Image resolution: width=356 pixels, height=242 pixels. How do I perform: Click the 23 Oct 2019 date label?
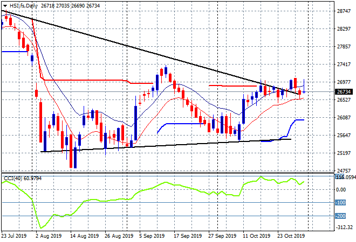pos(291,236)
